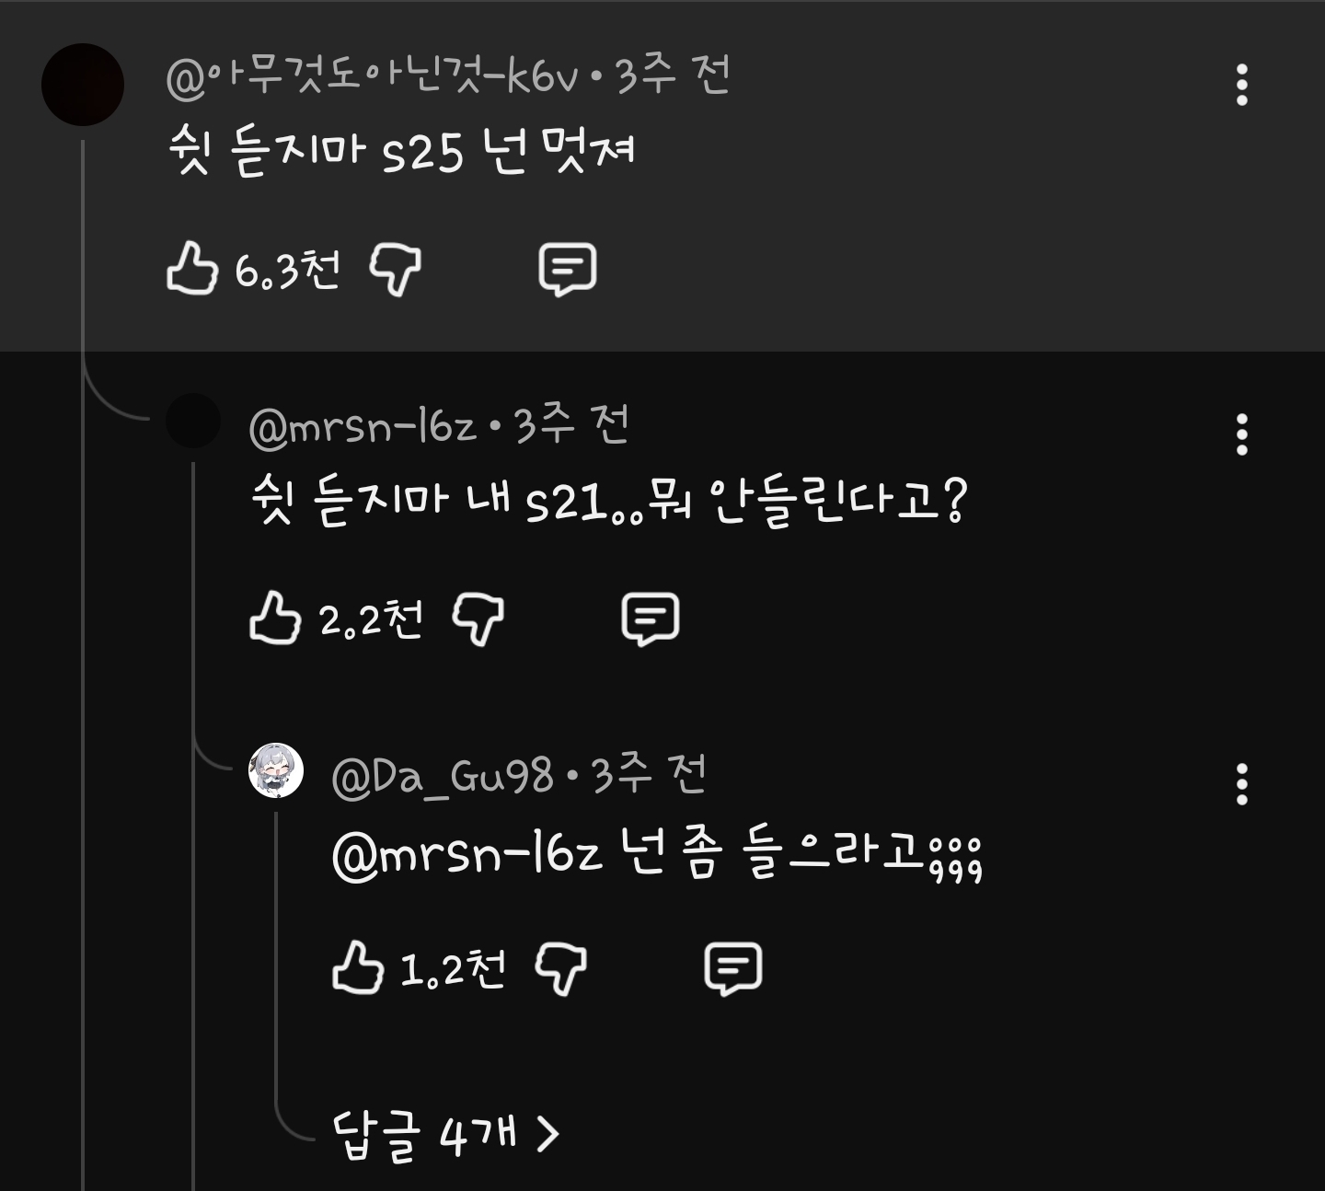The width and height of the screenshot is (1325, 1191).
Task: Click the @mrsn-l6z mention in the reply text
Action: click(x=467, y=856)
